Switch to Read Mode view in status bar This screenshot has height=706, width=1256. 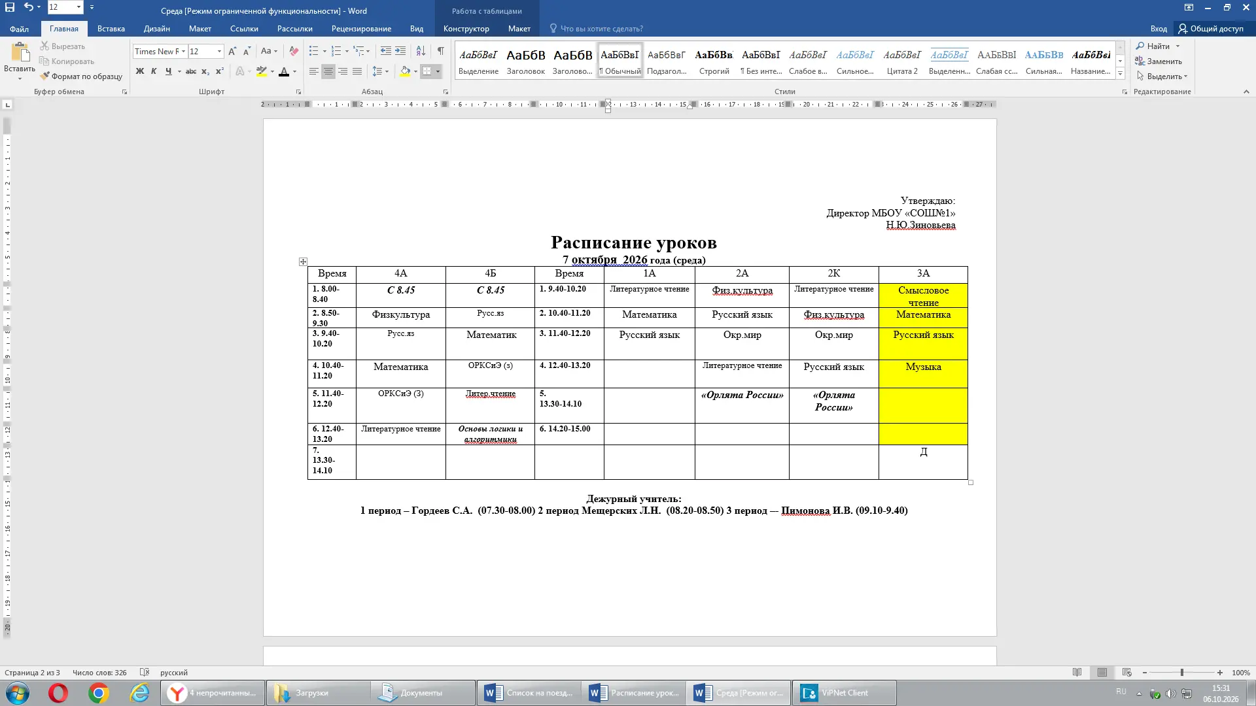coord(1077,673)
